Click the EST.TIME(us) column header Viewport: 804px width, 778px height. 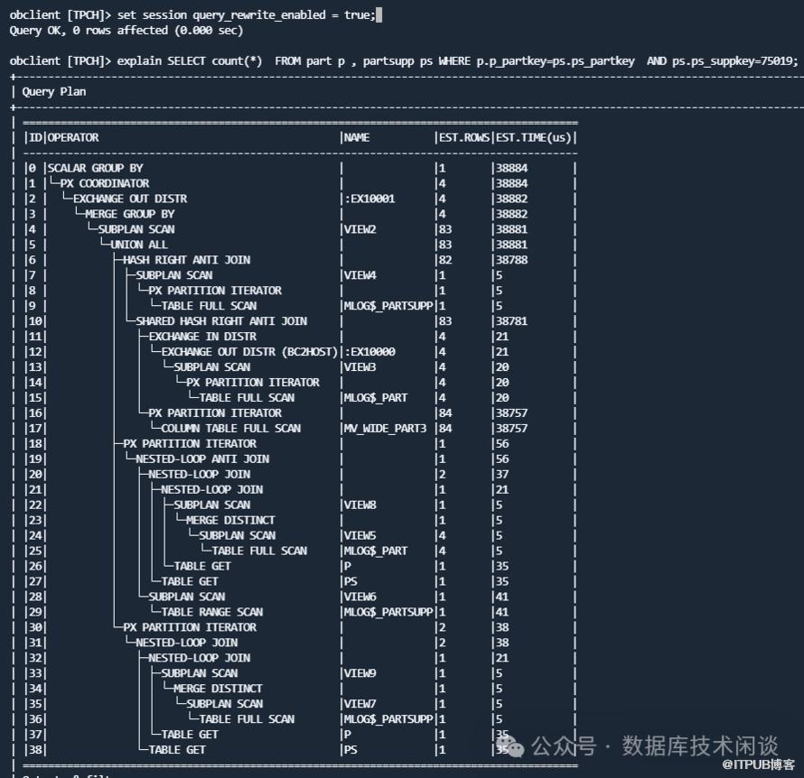[533, 137]
